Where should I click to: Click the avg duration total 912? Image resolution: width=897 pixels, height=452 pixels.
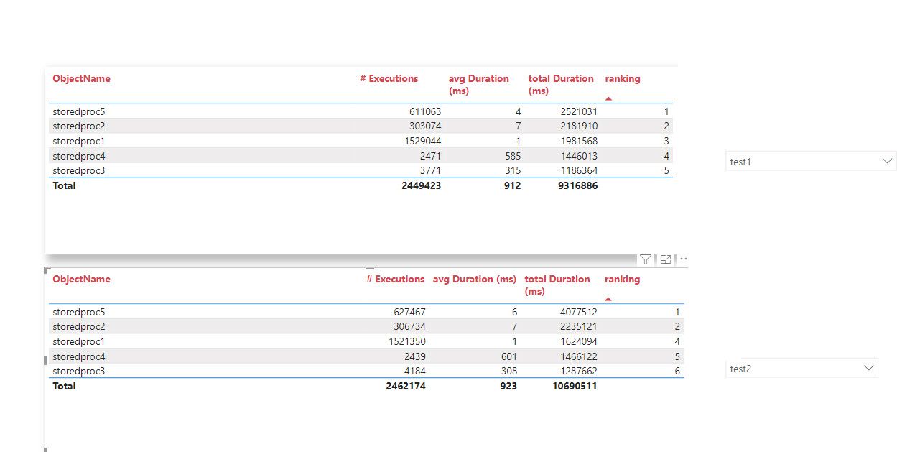pos(512,185)
